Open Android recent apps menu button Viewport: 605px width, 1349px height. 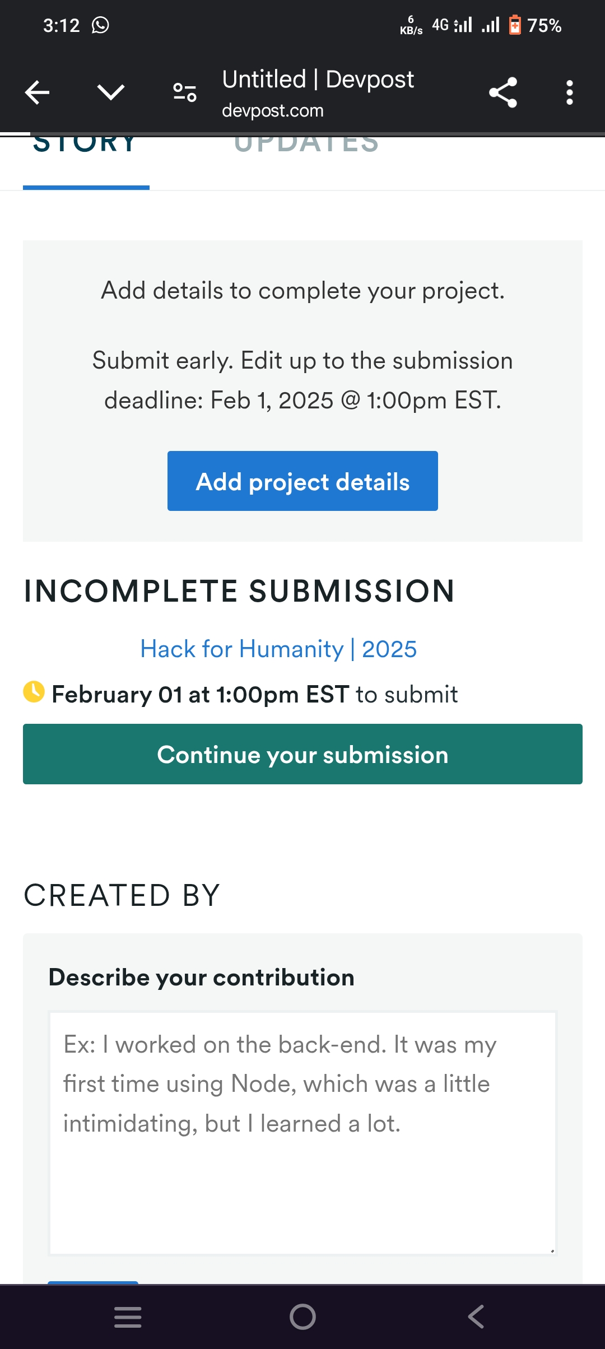[128, 1317]
